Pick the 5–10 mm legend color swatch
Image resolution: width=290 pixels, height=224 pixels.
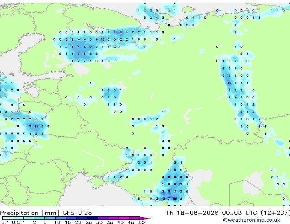pyautogui.click(x=50, y=218)
